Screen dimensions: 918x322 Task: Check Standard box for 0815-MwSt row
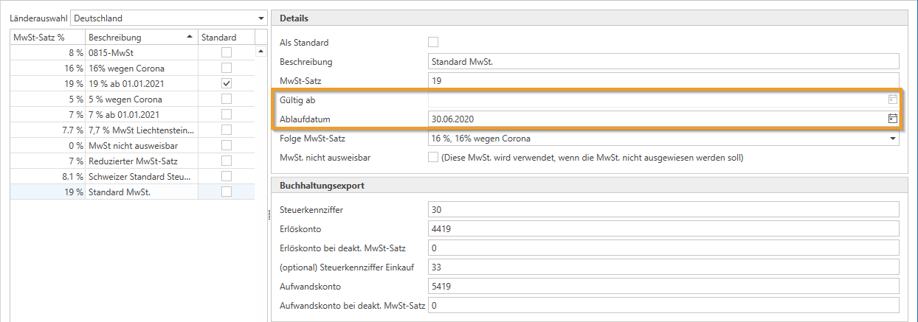click(227, 52)
